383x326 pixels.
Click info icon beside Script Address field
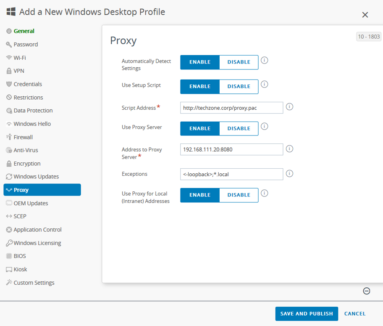(289, 107)
